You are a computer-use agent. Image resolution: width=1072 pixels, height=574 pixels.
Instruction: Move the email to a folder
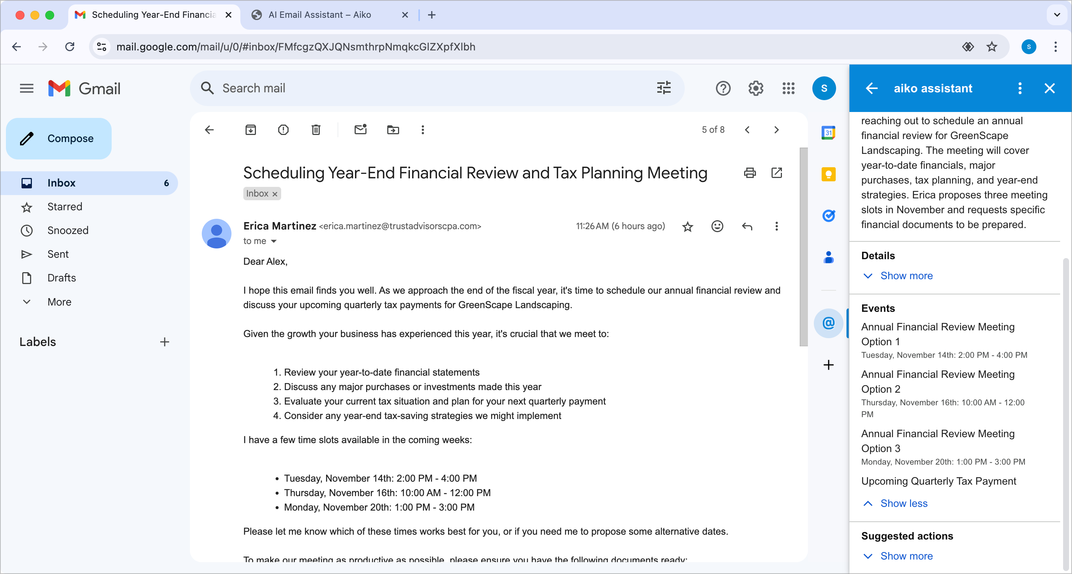[x=392, y=129]
